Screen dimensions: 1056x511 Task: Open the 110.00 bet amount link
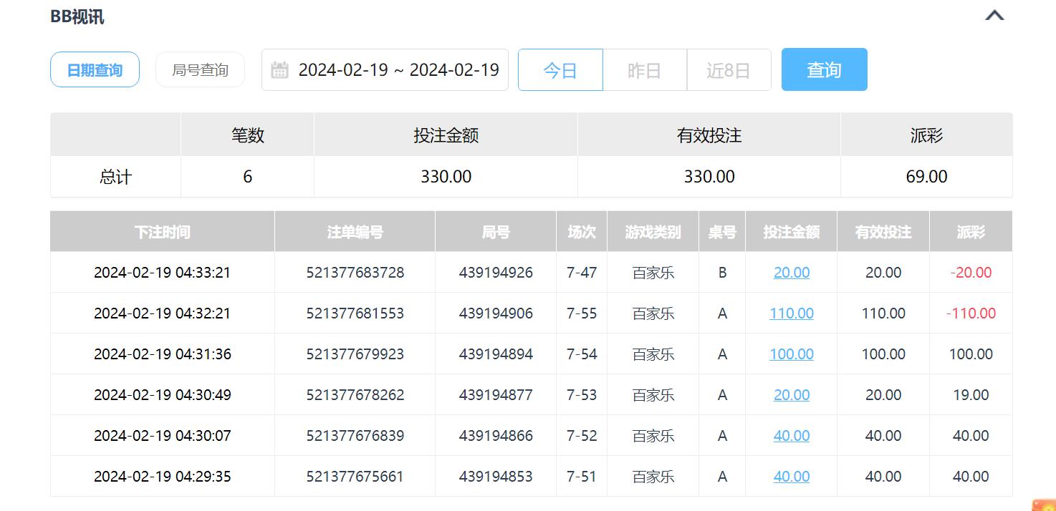(x=791, y=313)
